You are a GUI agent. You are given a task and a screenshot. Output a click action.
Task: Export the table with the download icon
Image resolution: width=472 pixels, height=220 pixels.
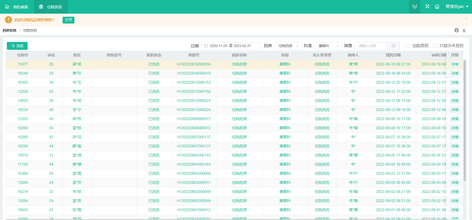pyautogui.click(x=464, y=30)
